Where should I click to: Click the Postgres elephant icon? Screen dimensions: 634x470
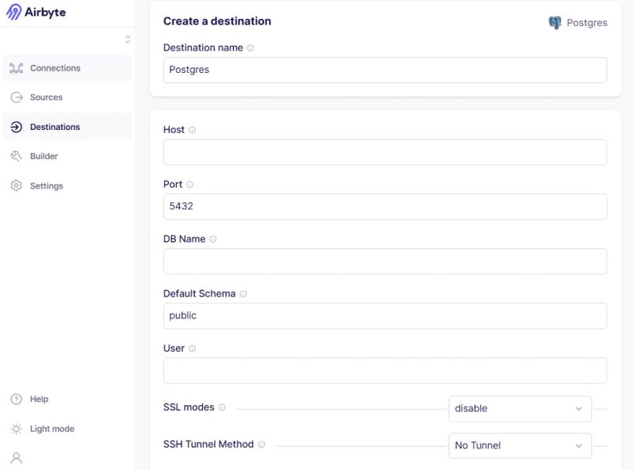click(x=555, y=23)
